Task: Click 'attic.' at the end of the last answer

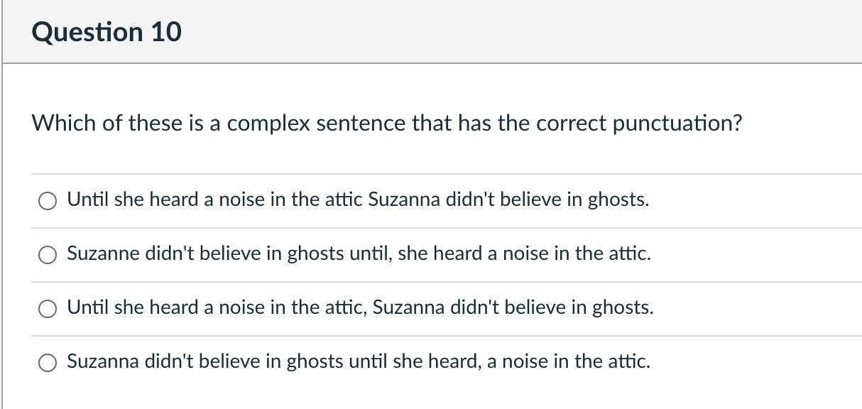Action: tap(629, 362)
